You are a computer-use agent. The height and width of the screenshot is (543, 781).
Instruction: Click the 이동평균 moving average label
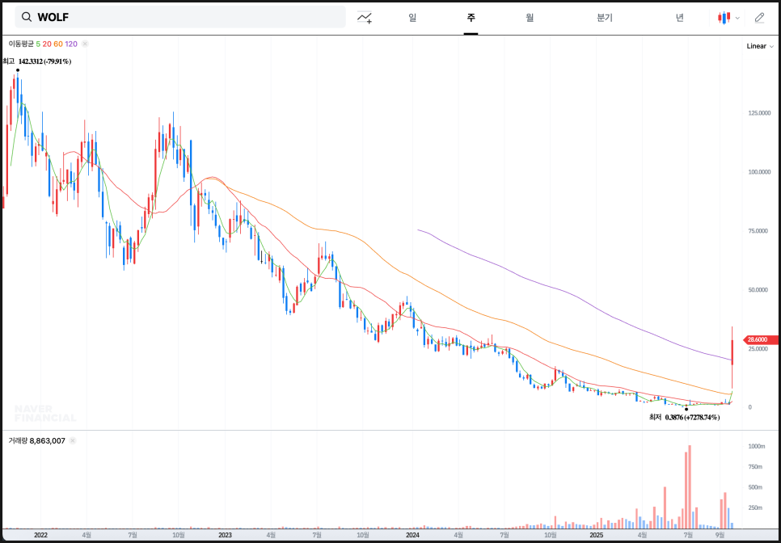(x=21, y=44)
